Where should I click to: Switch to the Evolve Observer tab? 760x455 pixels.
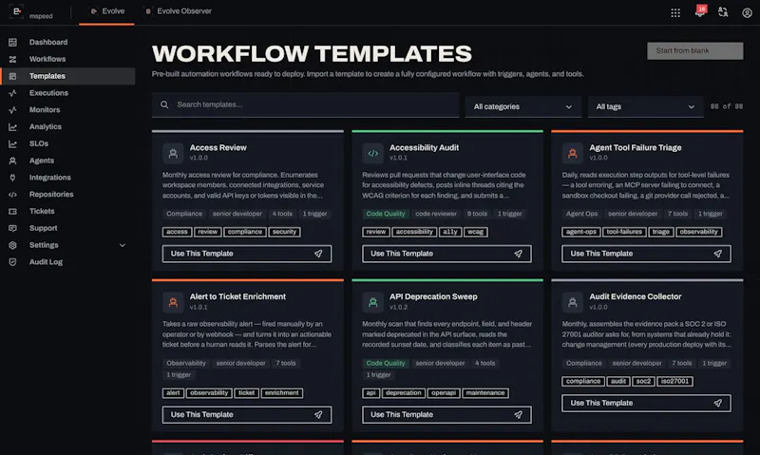179,11
